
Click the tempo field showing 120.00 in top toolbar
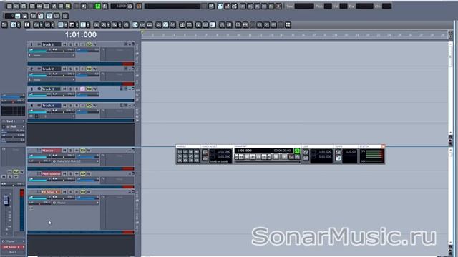click(119, 6)
